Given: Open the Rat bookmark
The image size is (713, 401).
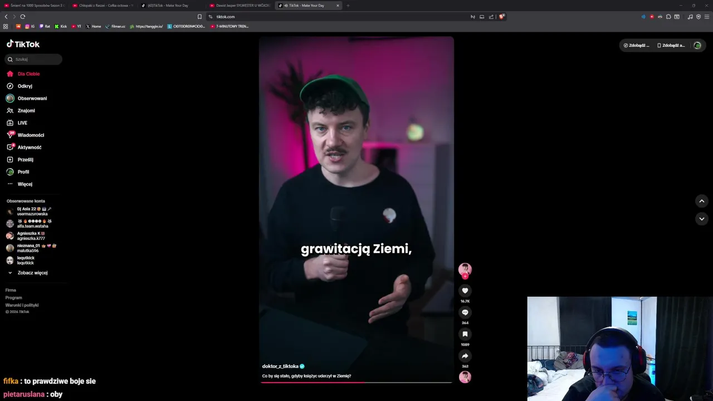Looking at the screenshot, I should point(45,26).
